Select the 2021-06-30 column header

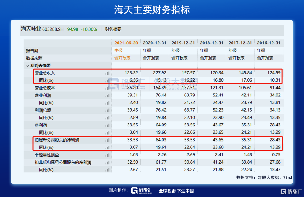point(126,43)
